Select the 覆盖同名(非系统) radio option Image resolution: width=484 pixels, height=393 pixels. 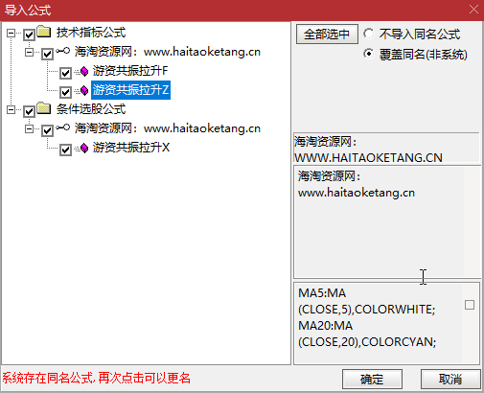[x=368, y=54]
